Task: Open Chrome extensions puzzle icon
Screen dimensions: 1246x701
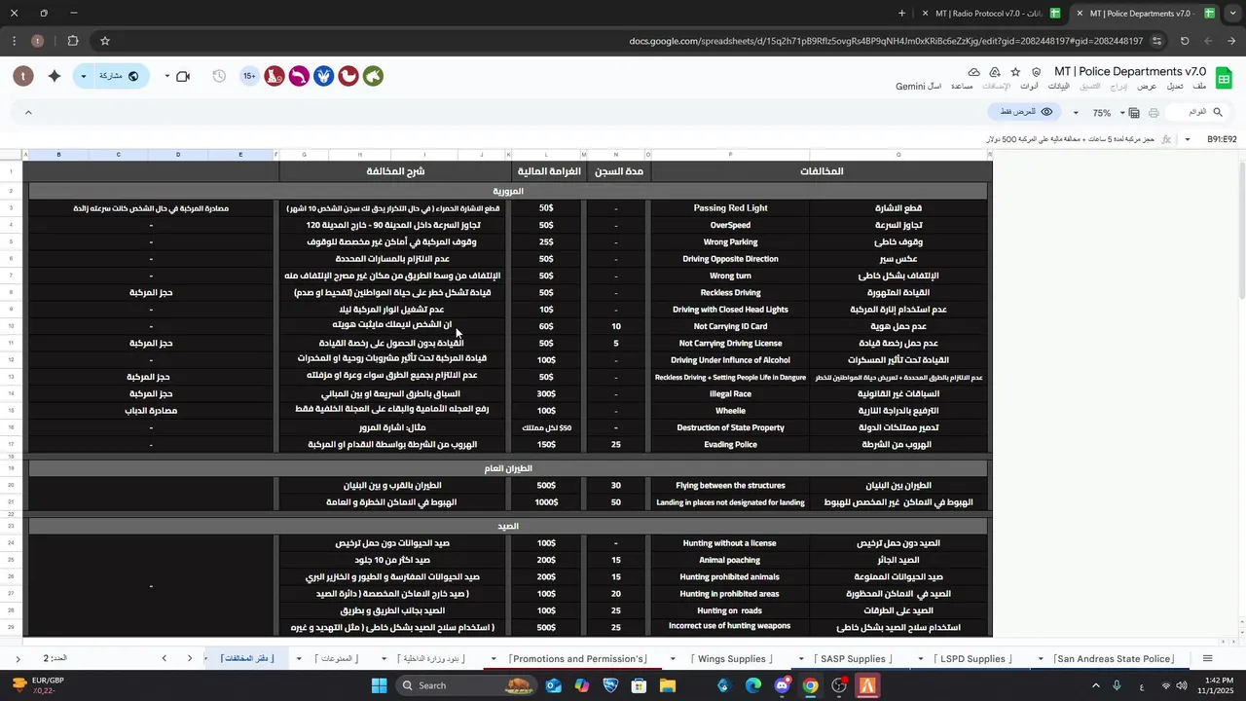Action: point(73,41)
